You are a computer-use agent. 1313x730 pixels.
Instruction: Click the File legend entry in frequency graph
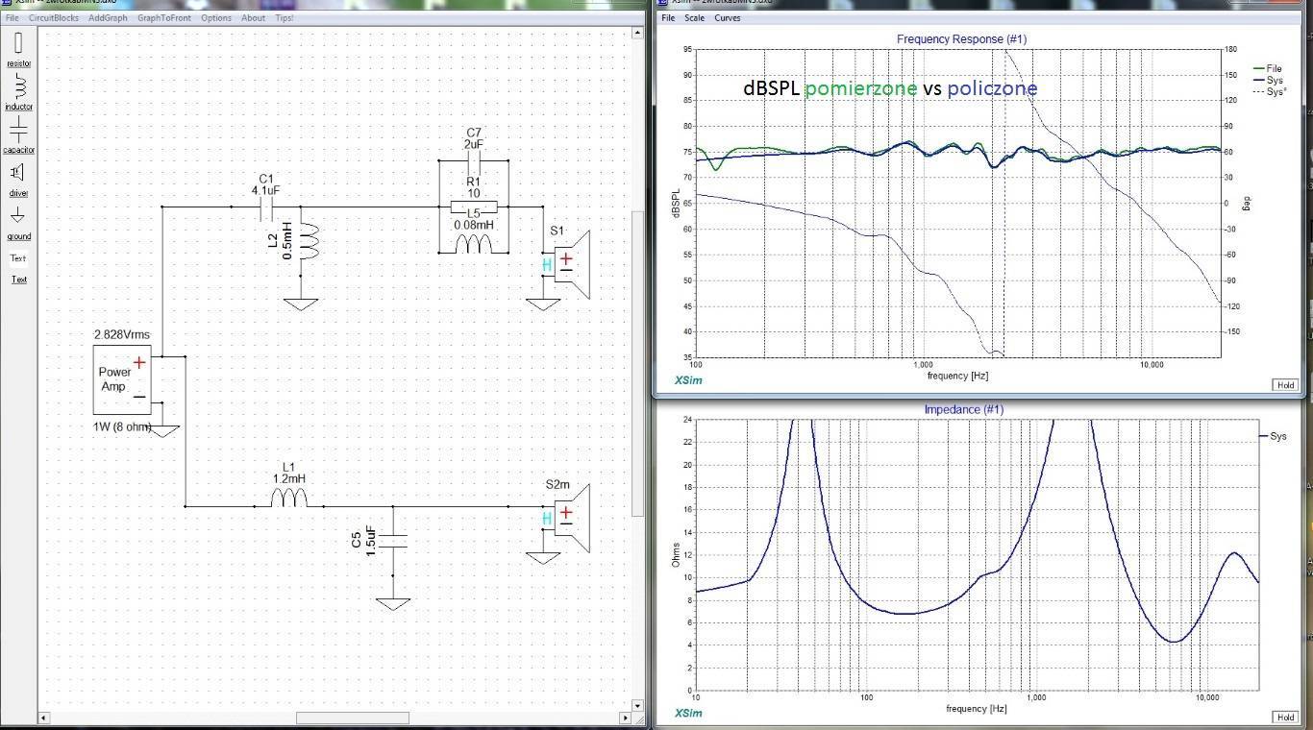point(1268,69)
